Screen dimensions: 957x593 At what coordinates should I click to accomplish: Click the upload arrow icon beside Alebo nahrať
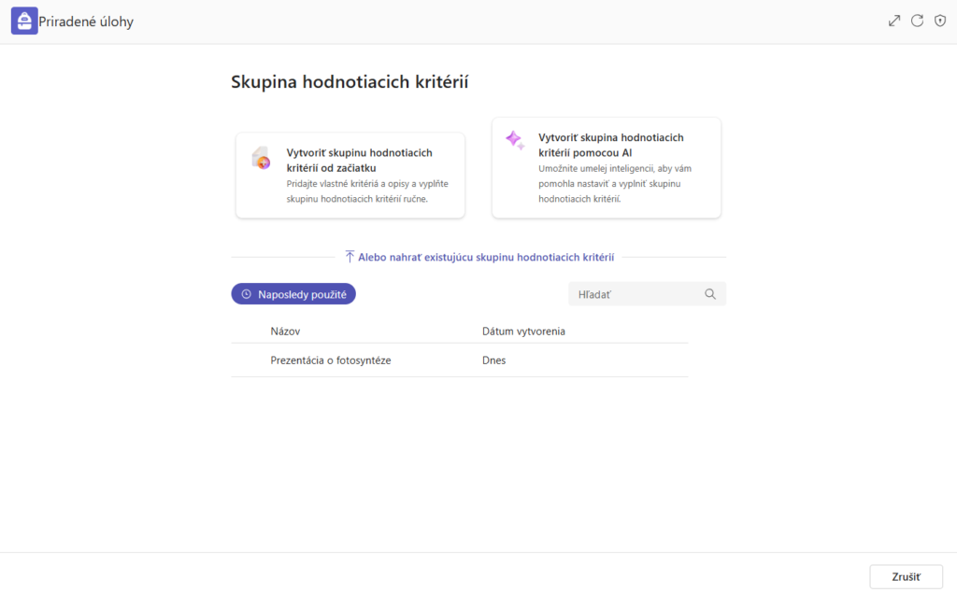pos(350,257)
